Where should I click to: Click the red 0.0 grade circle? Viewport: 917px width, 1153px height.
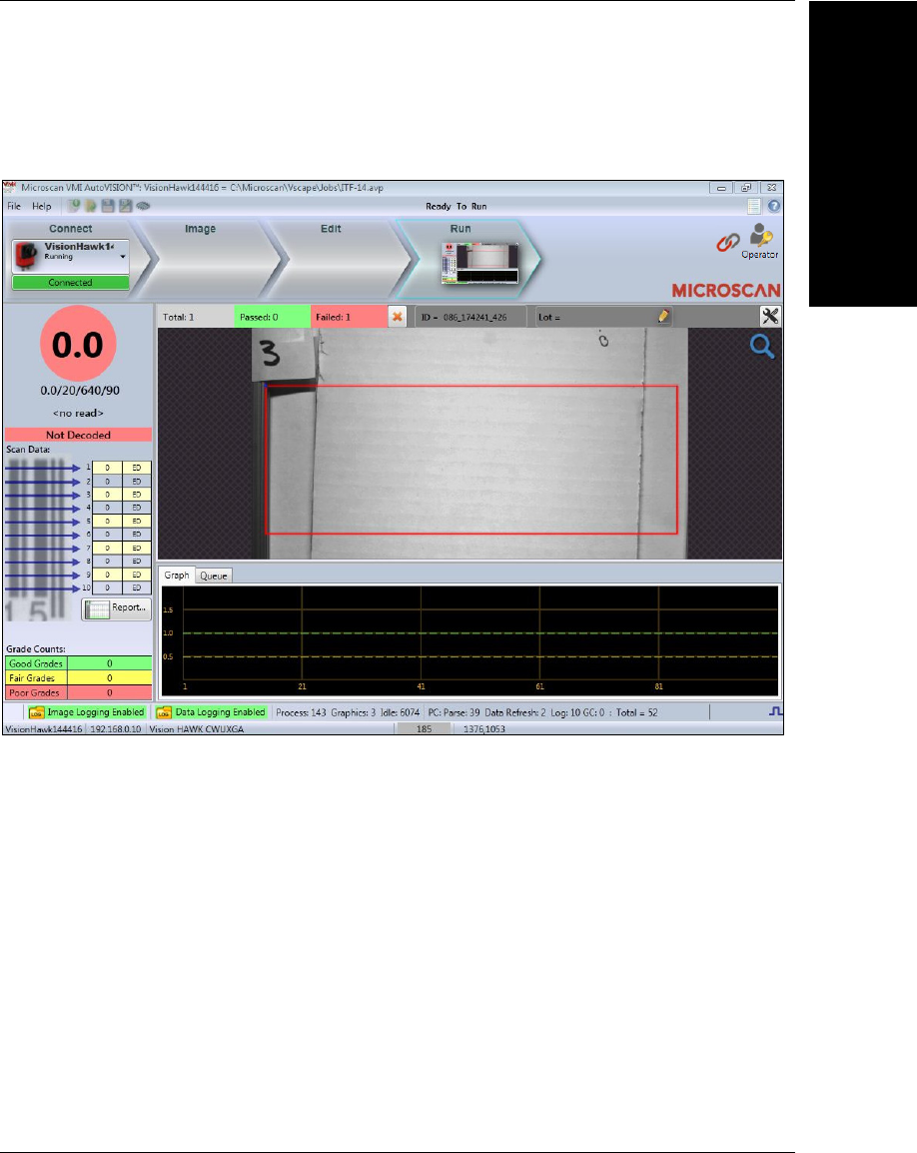tap(78, 344)
